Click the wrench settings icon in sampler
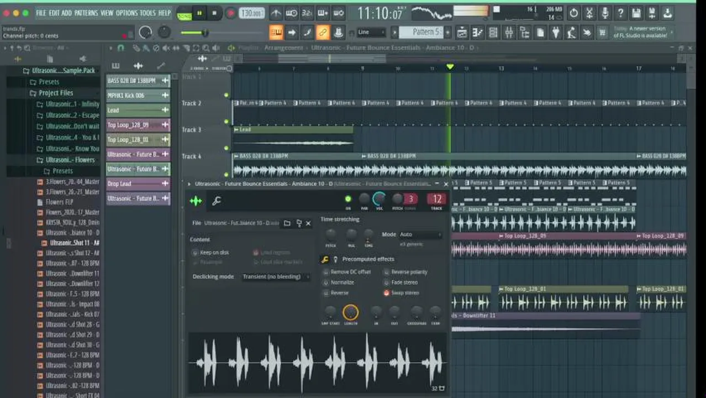This screenshot has width=706, height=398. [x=217, y=201]
